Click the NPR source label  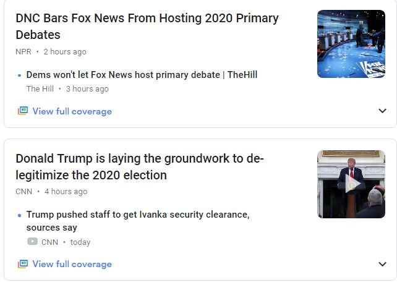[23, 52]
